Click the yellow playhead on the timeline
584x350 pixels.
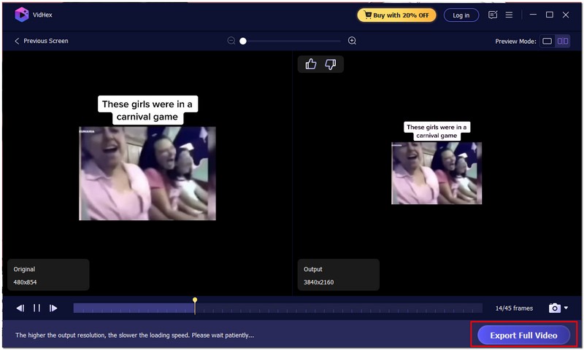tap(195, 301)
